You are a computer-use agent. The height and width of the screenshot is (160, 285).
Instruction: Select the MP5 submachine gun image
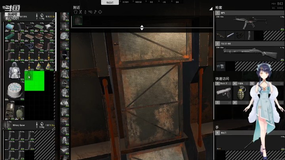point(250,23)
